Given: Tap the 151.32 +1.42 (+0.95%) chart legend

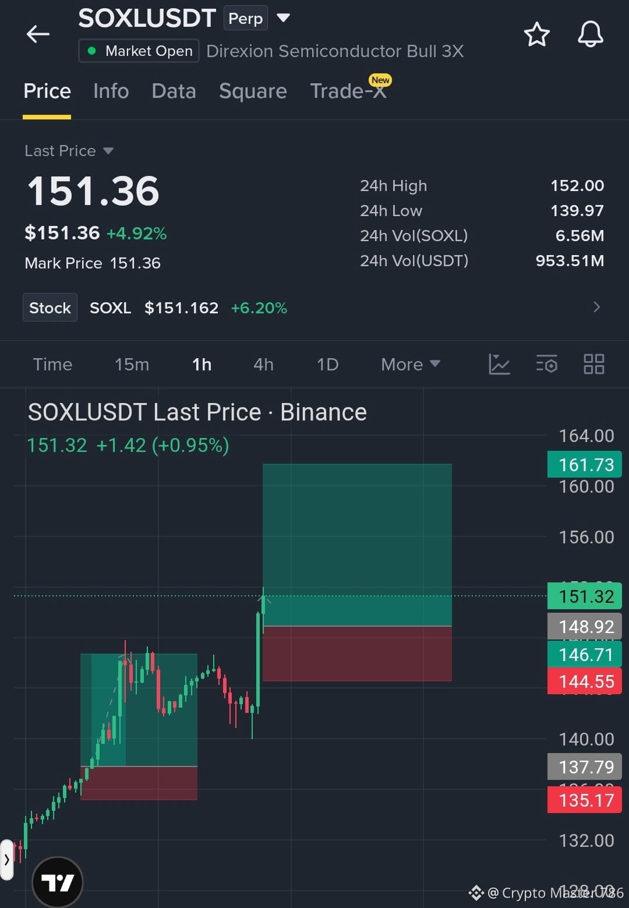Looking at the screenshot, I should 128,446.
